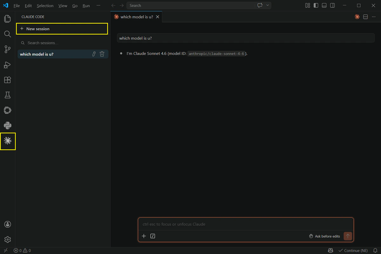This screenshot has height=254, width=381.
Task: Open Run and Debug view
Action: click(8, 64)
